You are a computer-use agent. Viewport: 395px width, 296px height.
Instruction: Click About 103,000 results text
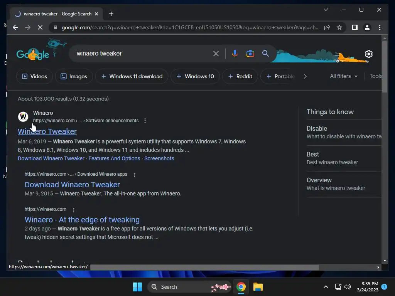63,99
